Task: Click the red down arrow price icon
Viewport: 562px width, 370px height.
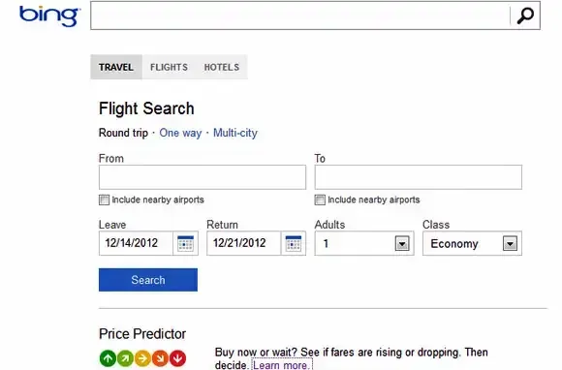Action: (x=177, y=358)
